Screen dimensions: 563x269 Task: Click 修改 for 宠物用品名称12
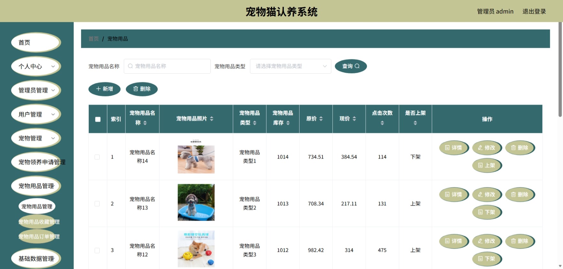tap(487, 241)
